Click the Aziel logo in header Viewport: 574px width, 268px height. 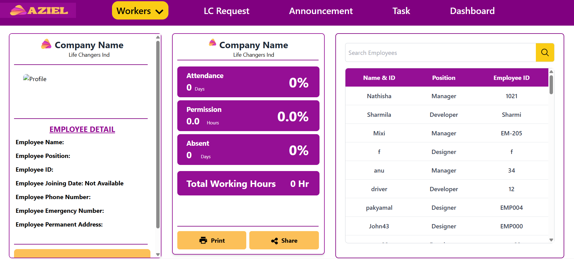click(38, 11)
